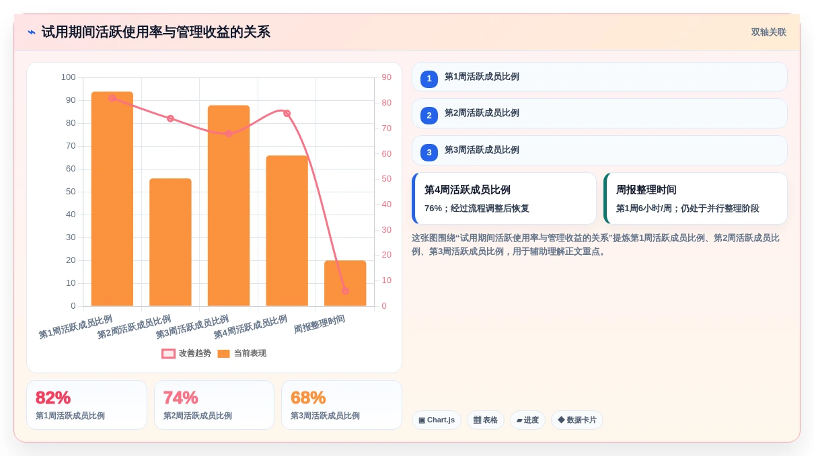The height and width of the screenshot is (456, 814).
Task: Click the orange bar for 第1周活跃成员比例
Action: 112,199
